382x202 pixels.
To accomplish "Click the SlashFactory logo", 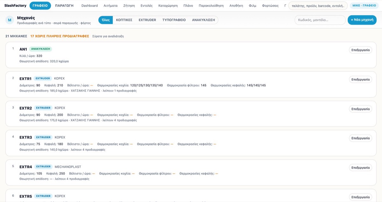I will (15, 6).
